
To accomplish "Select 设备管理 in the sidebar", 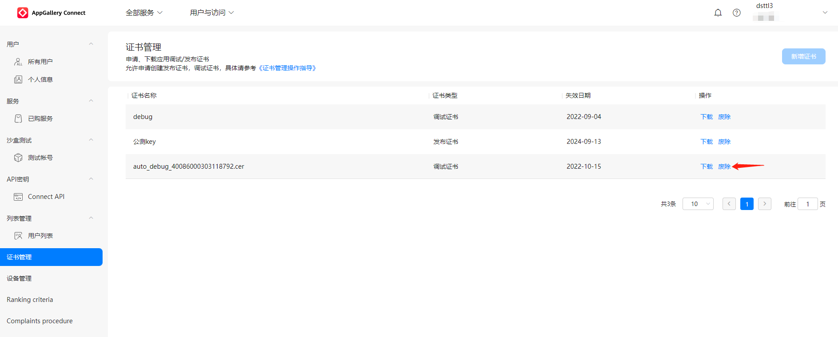I will 19,278.
